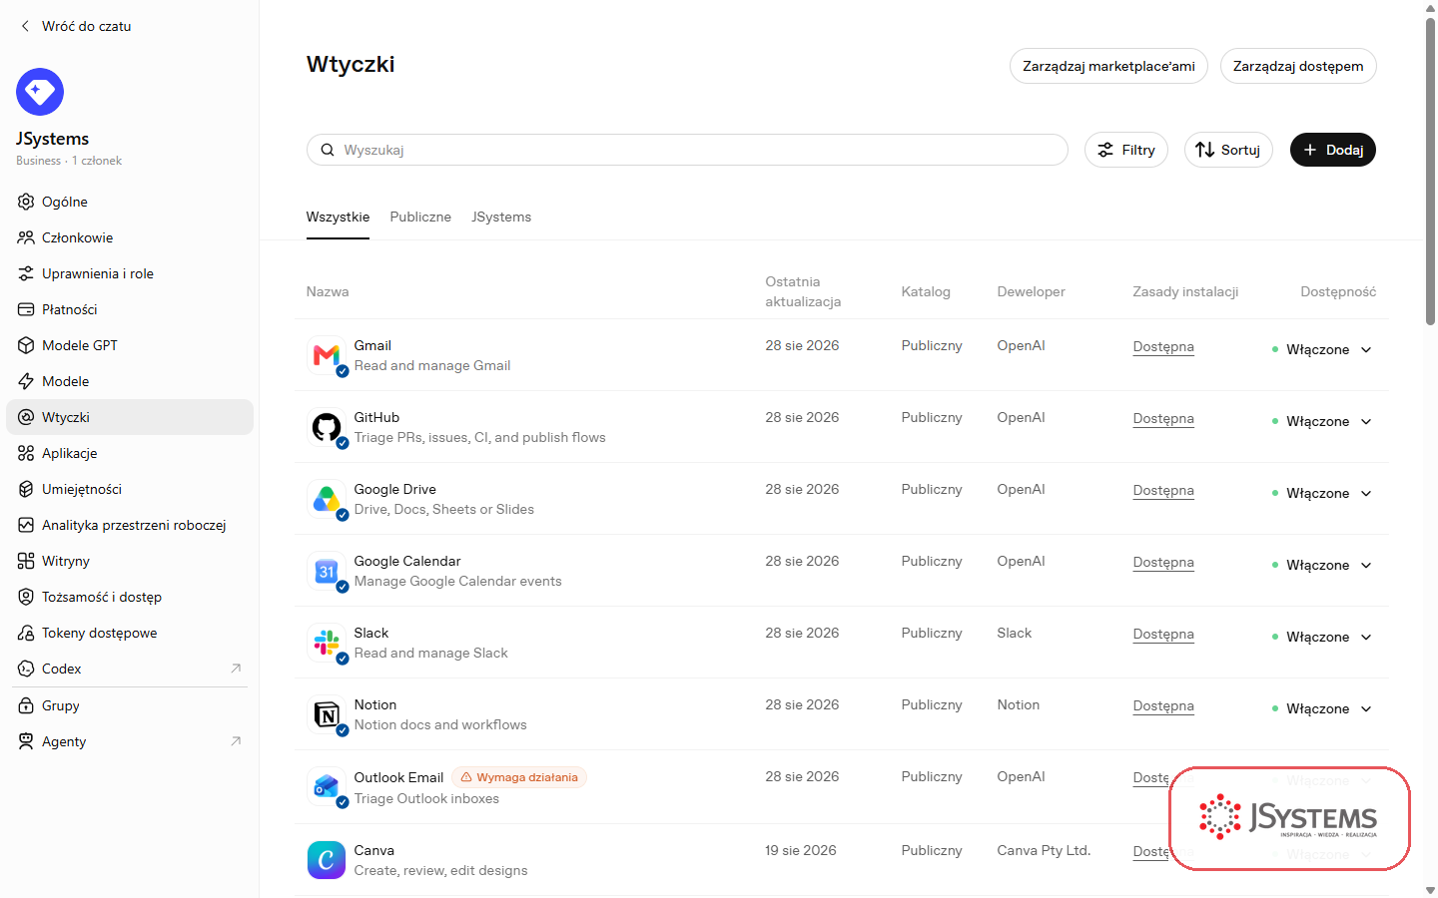Click the Deweloper column header

(1031, 291)
